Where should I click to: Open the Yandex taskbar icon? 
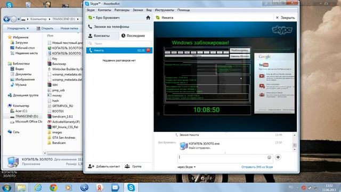tap(100, 187)
